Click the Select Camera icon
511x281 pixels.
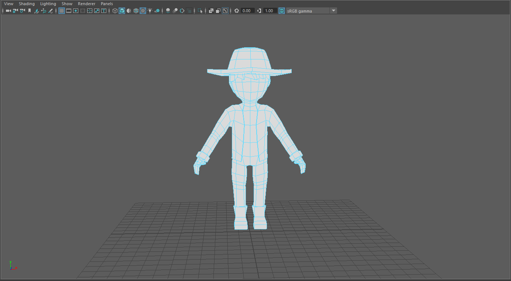click(x=8, y=11)
